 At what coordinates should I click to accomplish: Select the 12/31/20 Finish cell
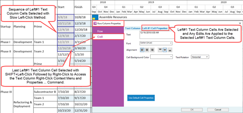coord(82,111)
